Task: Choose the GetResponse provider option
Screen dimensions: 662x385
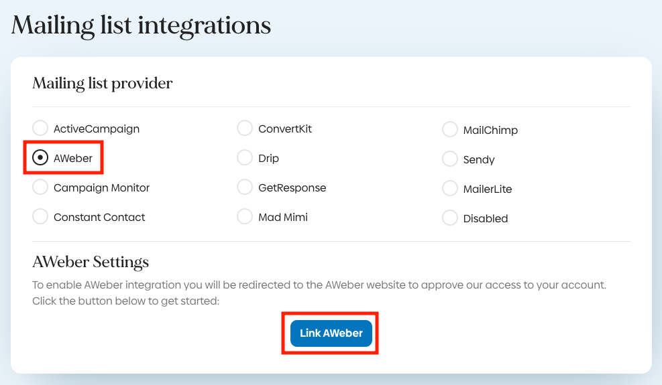Action: click(x=245, y=187)
